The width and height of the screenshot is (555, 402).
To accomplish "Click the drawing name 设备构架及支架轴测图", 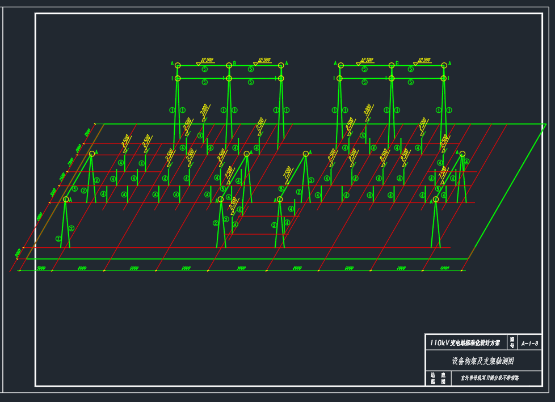I will (482, 361).
